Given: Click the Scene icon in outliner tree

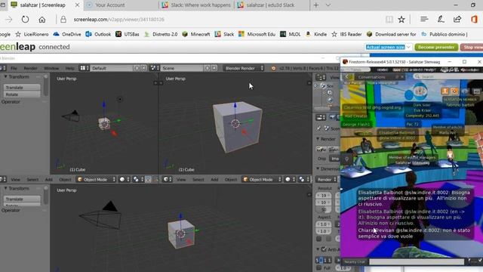Looking at the screenshot, I should pyautogui.click(x=323, y=85).
